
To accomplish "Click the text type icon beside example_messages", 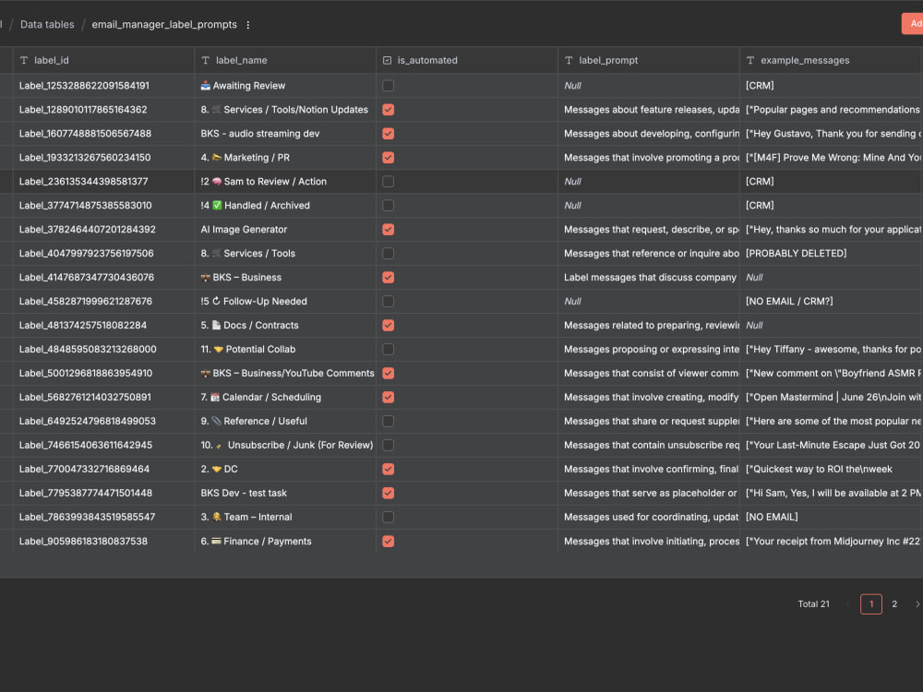I will point(749,60).
